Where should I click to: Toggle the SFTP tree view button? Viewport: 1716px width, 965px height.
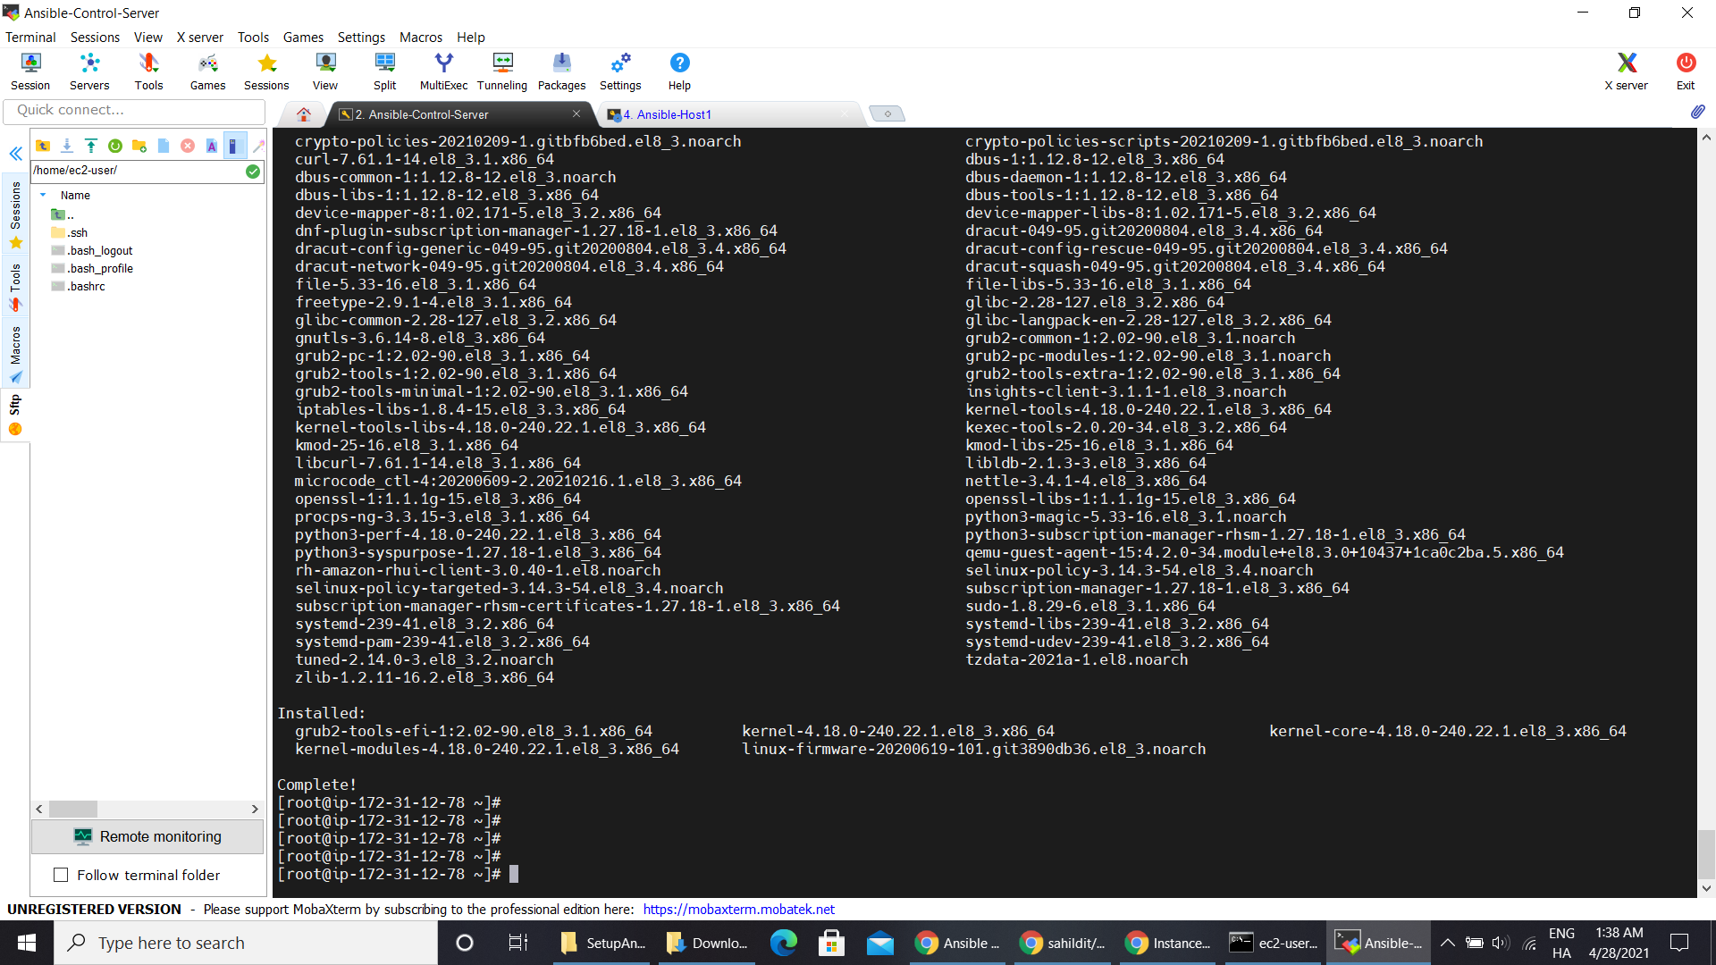coord(234,146)
